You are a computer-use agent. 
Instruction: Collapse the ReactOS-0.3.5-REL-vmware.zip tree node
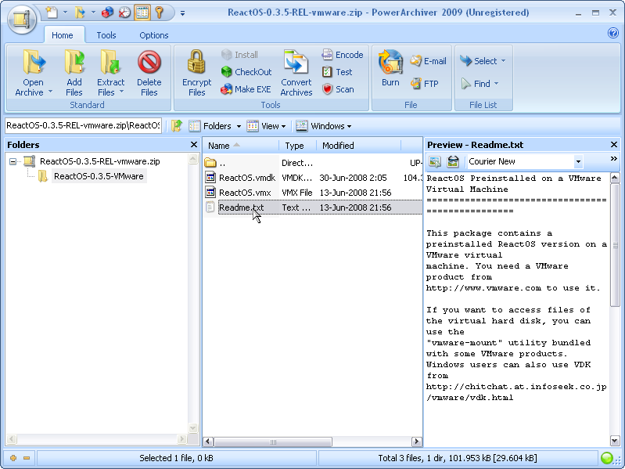tap(13, 161)
